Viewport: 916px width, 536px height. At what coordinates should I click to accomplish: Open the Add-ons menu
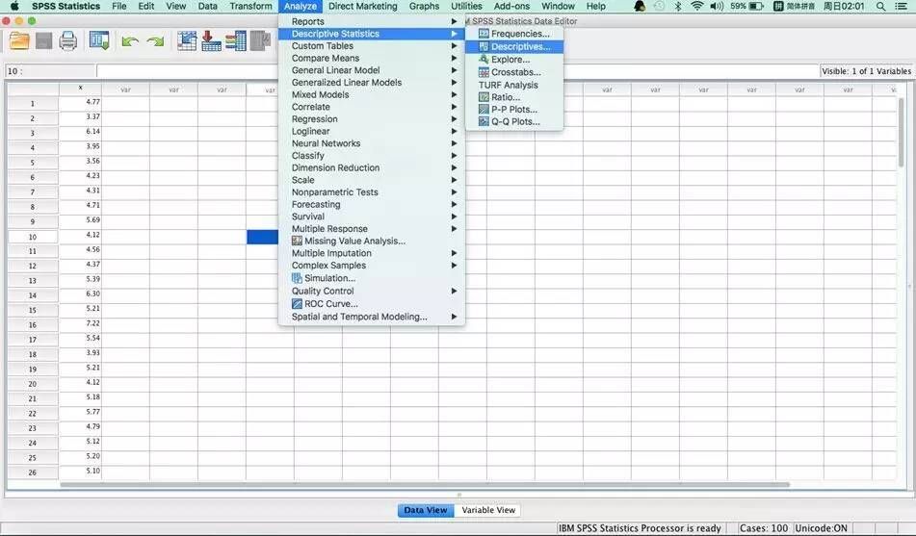point(511,6)
